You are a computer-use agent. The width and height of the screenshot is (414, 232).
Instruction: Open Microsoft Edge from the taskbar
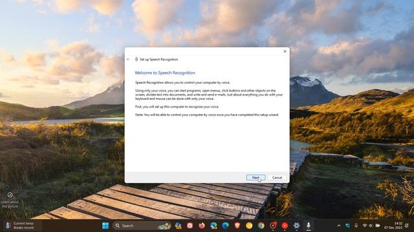[x=225, y=226]
